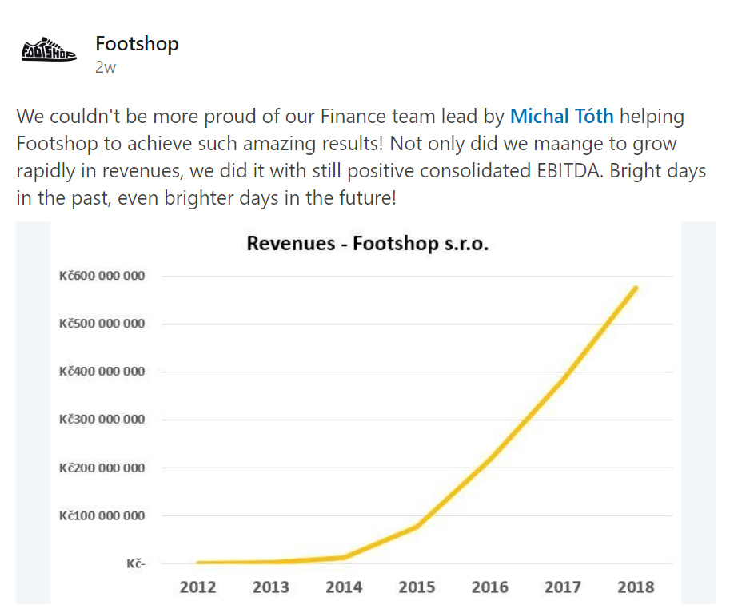This screenshot has height=609, width=734.
Task: Click the 2w post timestamp
Action: pyautogui.click(x=106, y=67)
